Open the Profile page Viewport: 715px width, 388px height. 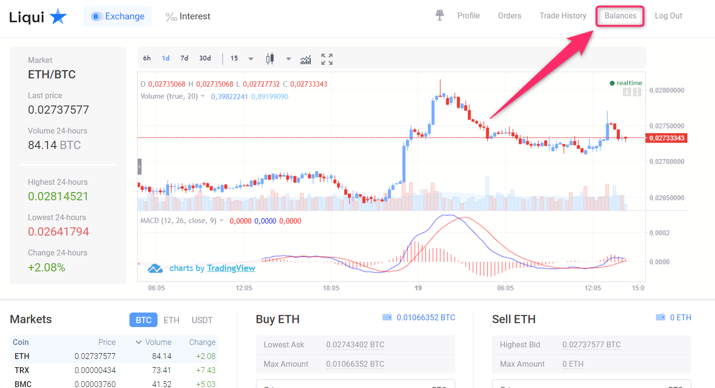[x=468, y=15]
